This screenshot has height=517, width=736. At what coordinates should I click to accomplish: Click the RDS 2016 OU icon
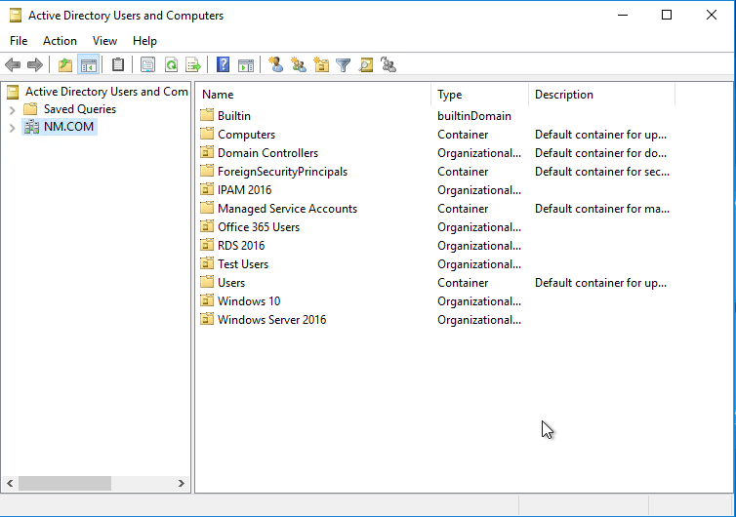pos(207,246)
